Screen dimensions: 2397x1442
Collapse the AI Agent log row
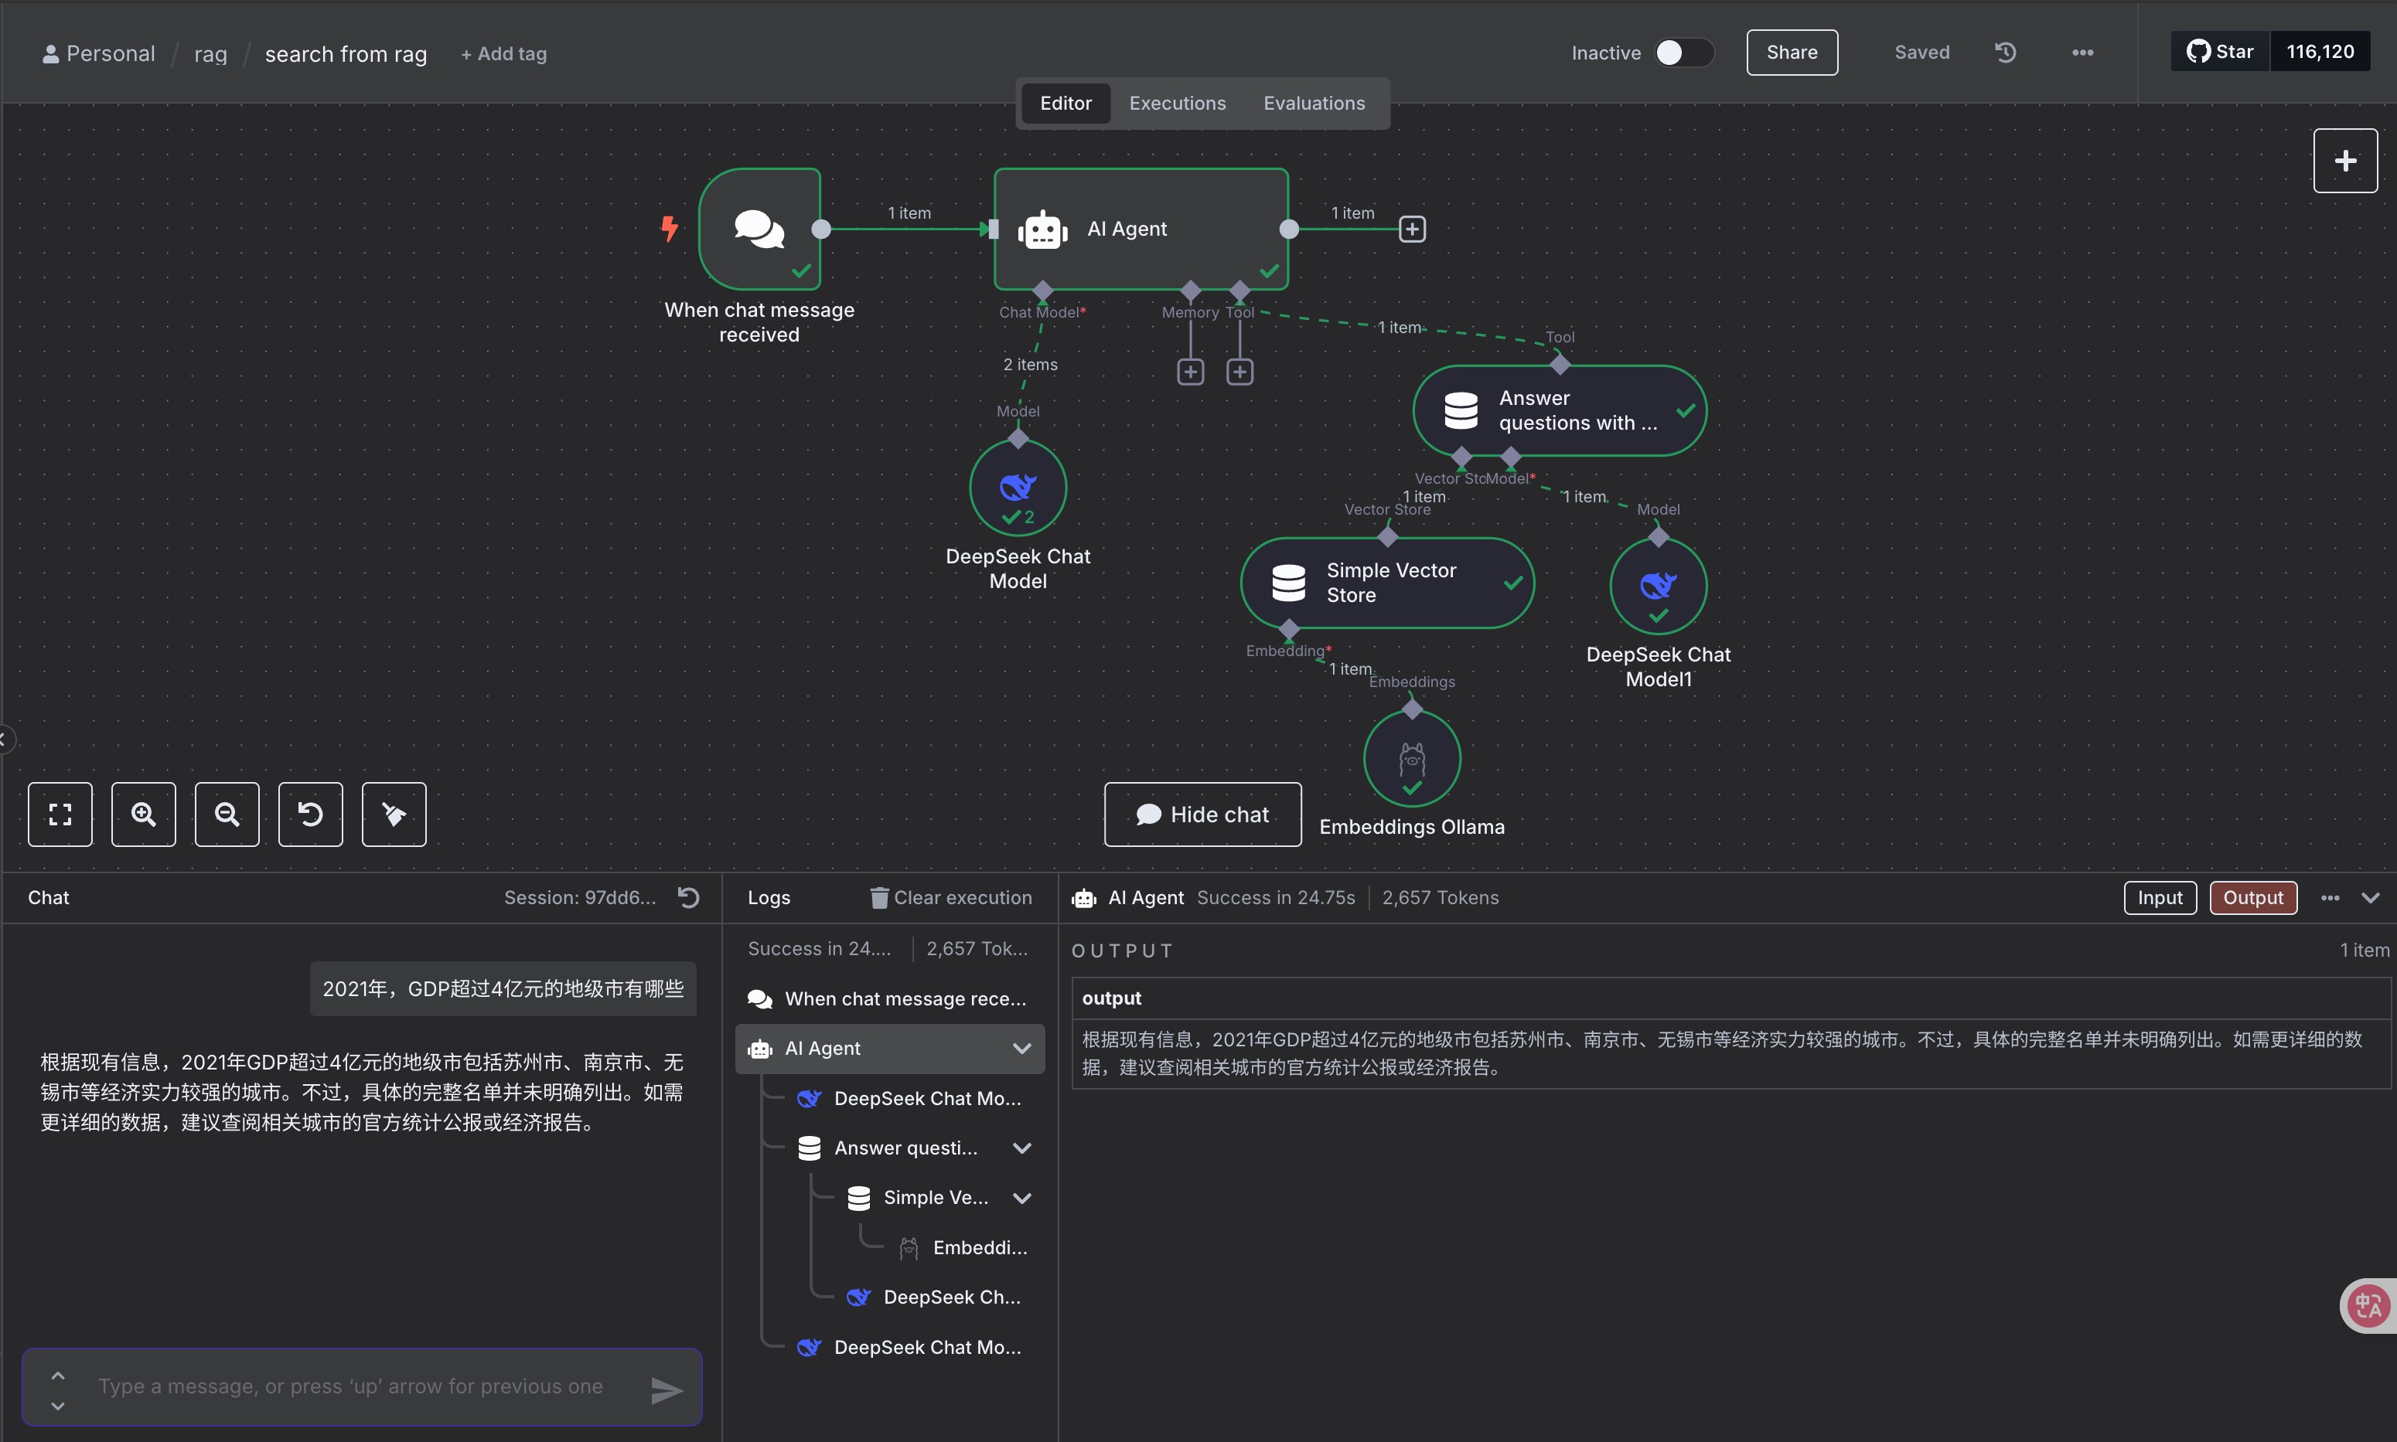pos(1021,1049)
